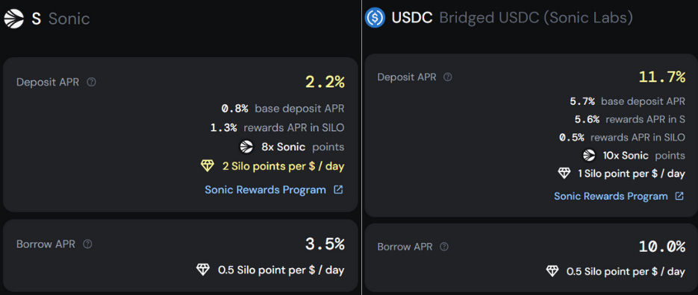Click the 10.0% USDC borrow APR value

[x=662, y=247]
